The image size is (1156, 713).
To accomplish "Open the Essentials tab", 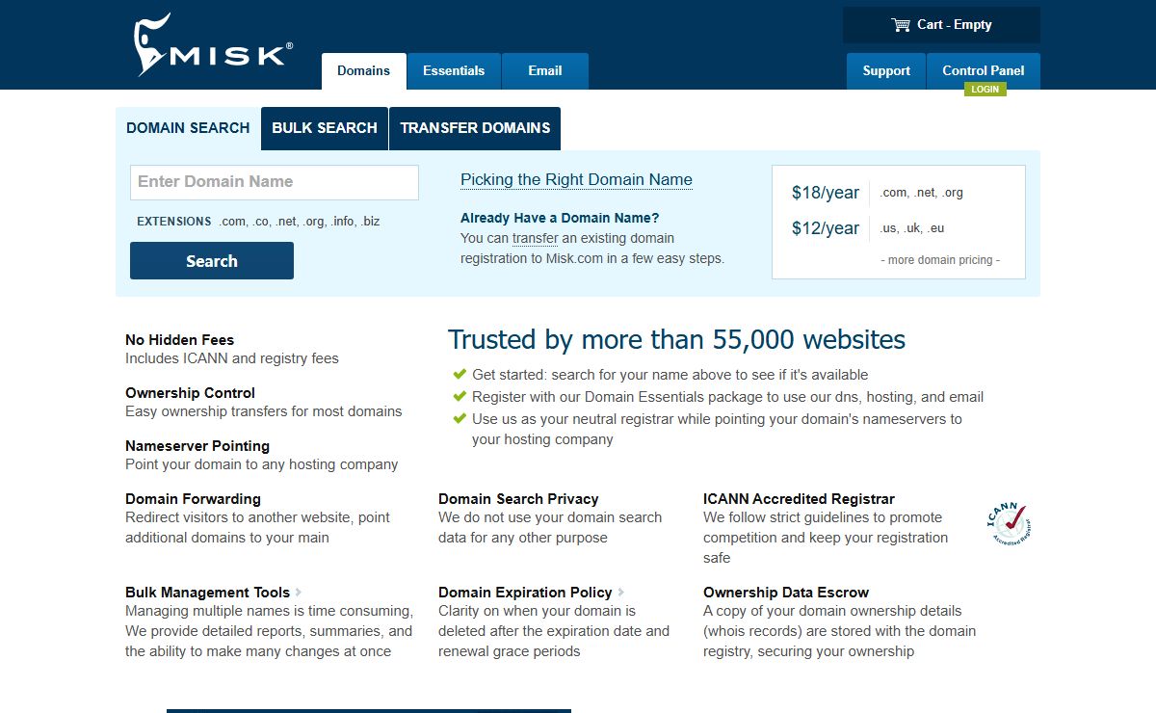I will pos(454,71).
